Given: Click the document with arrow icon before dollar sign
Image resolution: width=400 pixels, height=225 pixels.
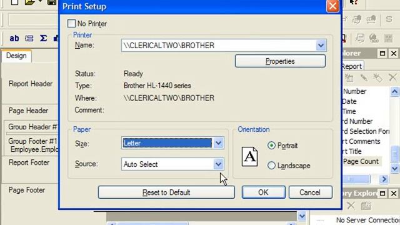Looking at the screenshot, I should tap(371, 19).
